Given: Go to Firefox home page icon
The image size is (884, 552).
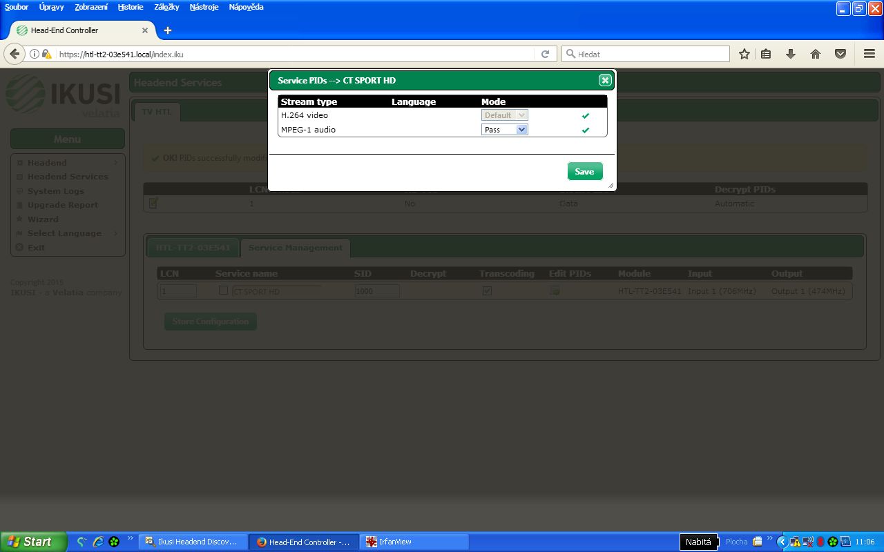Looking at the screenshot, I should coord(815,54).
